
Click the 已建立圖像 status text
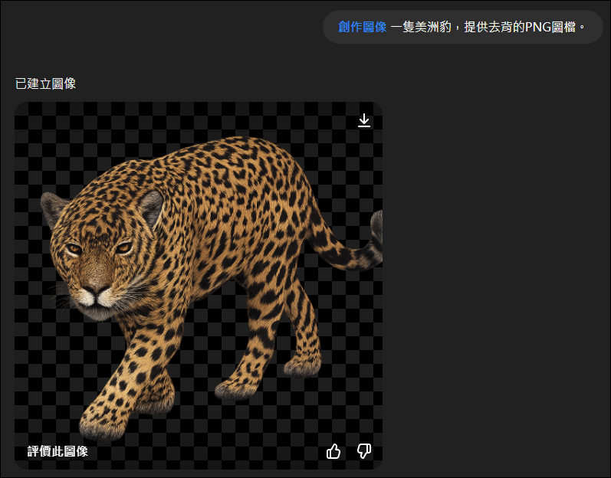(x=45, y=83)
